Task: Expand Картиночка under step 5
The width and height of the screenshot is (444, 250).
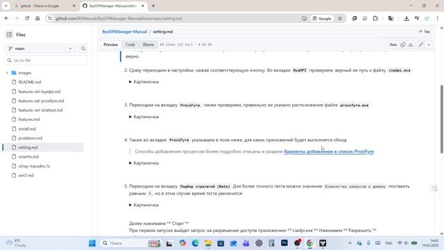Action: tap(144, 205)
